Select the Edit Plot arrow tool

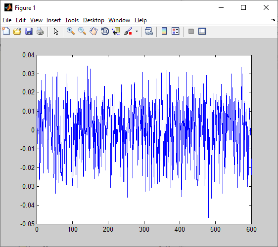56,31
